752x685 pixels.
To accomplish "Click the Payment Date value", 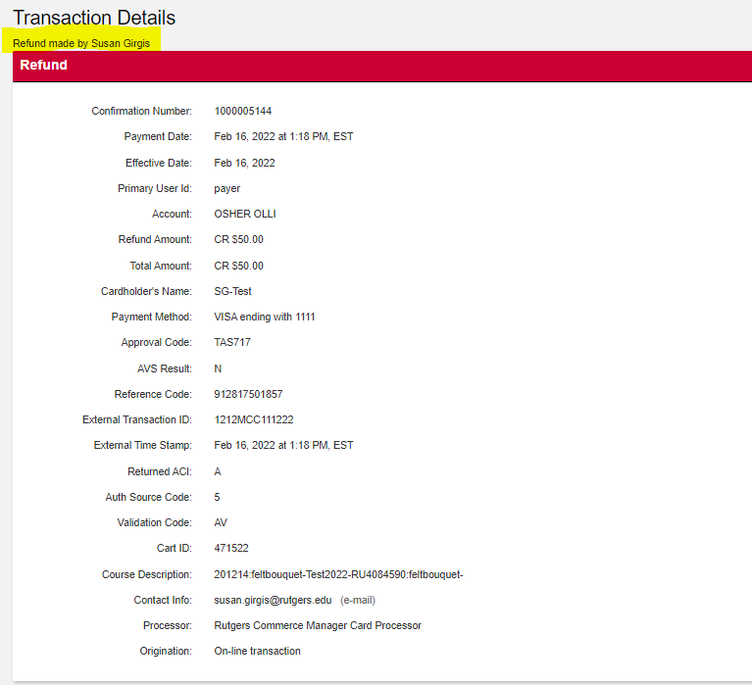I will (x=283, y=136).
